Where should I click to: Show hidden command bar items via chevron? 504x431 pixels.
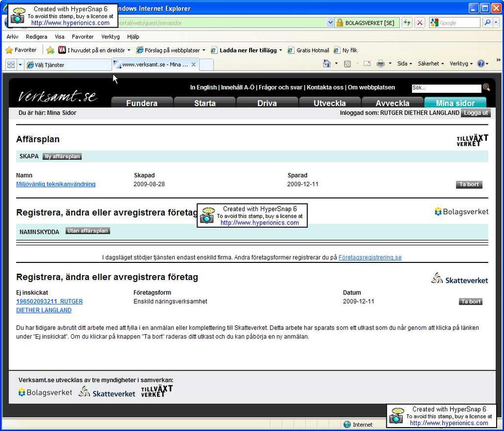[498, 60]
